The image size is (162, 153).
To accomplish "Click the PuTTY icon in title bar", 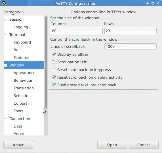I will (4, 3).
